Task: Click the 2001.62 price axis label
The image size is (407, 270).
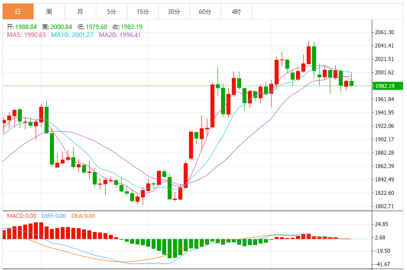Action: click(384, 72)
